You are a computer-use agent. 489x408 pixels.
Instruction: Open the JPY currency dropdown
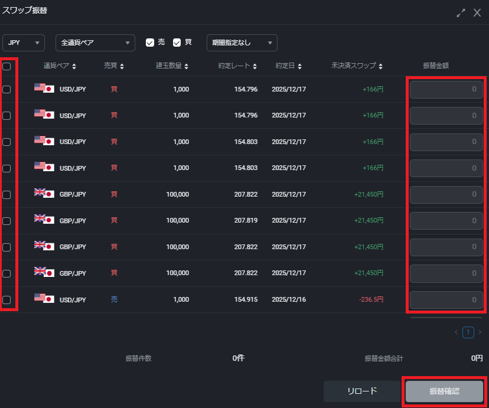[x=24, y=43]
